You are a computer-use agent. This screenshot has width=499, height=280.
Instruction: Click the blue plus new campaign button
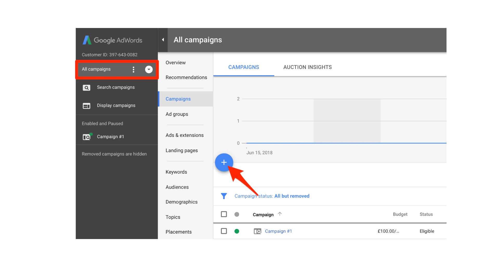point(224,162)
